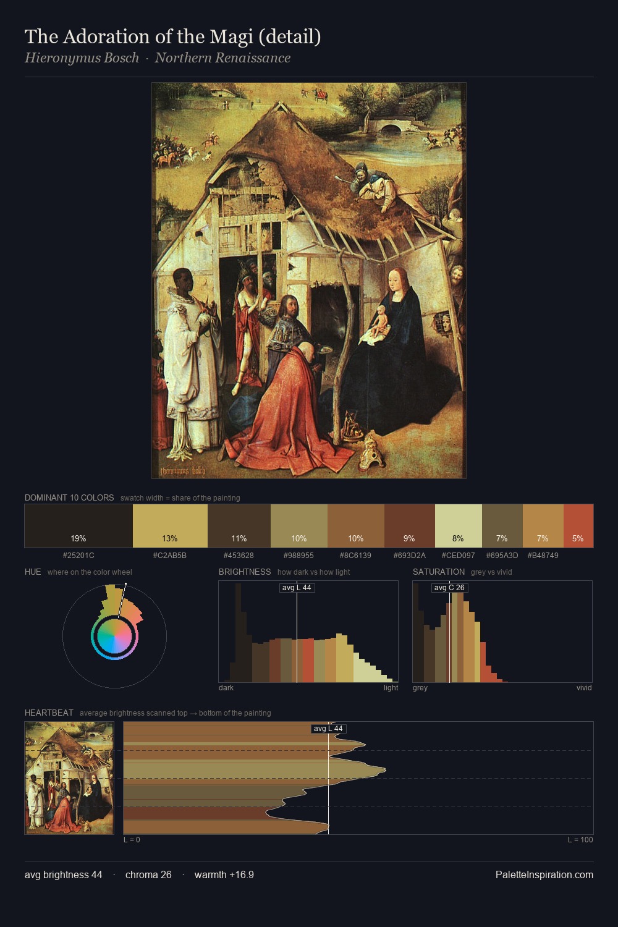
Task: Click the Northern Renaissance subtitle text
Action: (x=222, y=58)
